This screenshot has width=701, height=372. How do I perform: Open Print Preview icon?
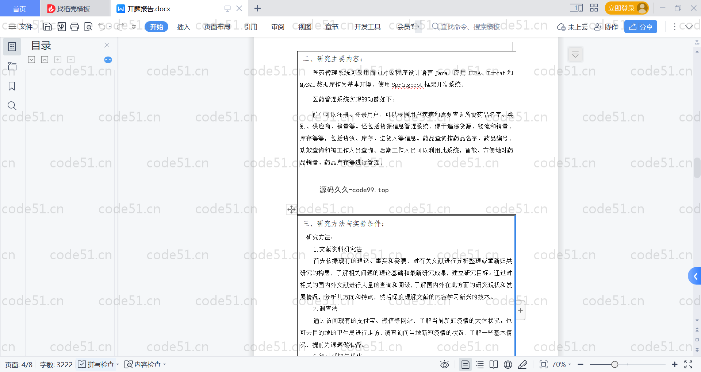(88, 27)
